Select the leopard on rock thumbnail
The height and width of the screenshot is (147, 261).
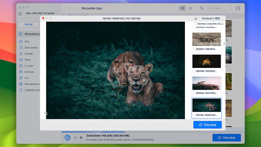[x=206, y=83]
